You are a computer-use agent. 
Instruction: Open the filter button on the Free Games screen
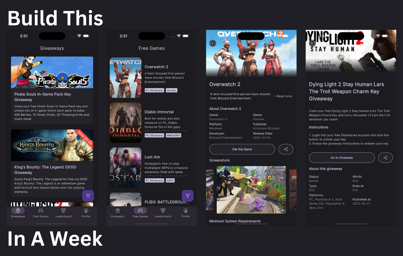[x=188, y=196]
